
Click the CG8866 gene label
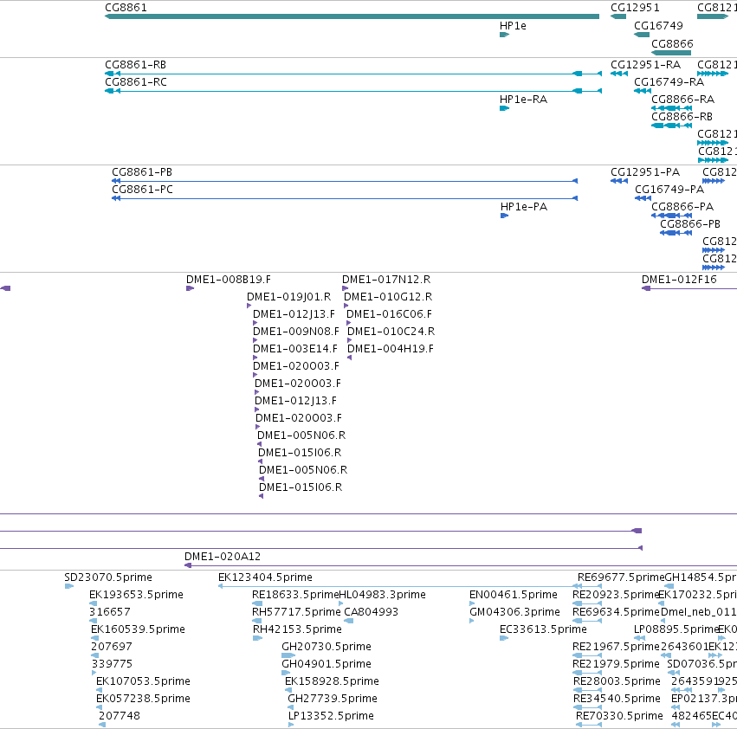coord(672,43)
